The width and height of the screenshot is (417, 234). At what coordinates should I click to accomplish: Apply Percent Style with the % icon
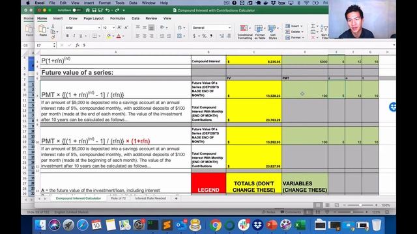(x=204, y=36)
